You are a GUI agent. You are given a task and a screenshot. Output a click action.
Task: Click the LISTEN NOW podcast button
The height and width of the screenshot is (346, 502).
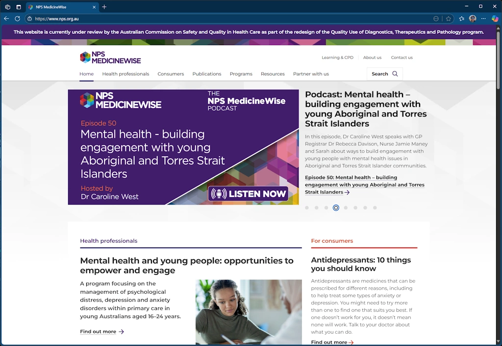coord(248,194)
